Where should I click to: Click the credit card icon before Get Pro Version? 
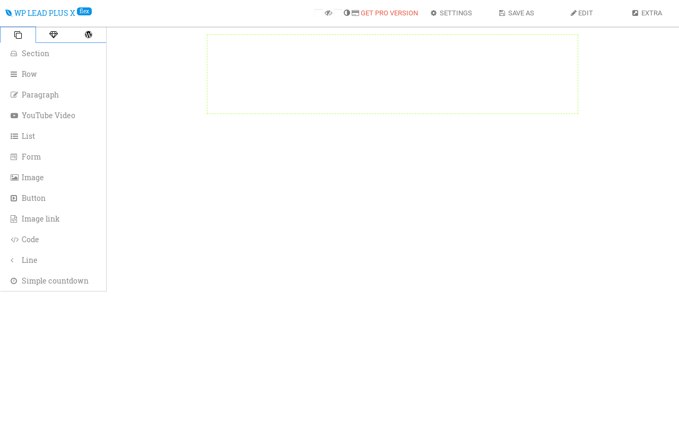355,13
